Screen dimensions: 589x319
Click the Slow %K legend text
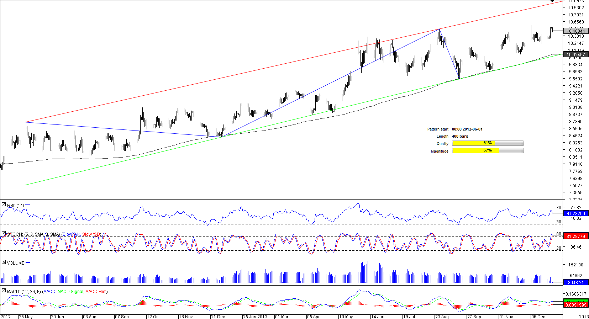pyautogui.click(x=72, y=234)
